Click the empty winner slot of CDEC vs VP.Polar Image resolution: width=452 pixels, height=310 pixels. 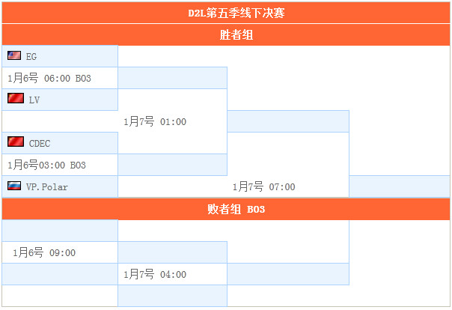tap(172, 165)
